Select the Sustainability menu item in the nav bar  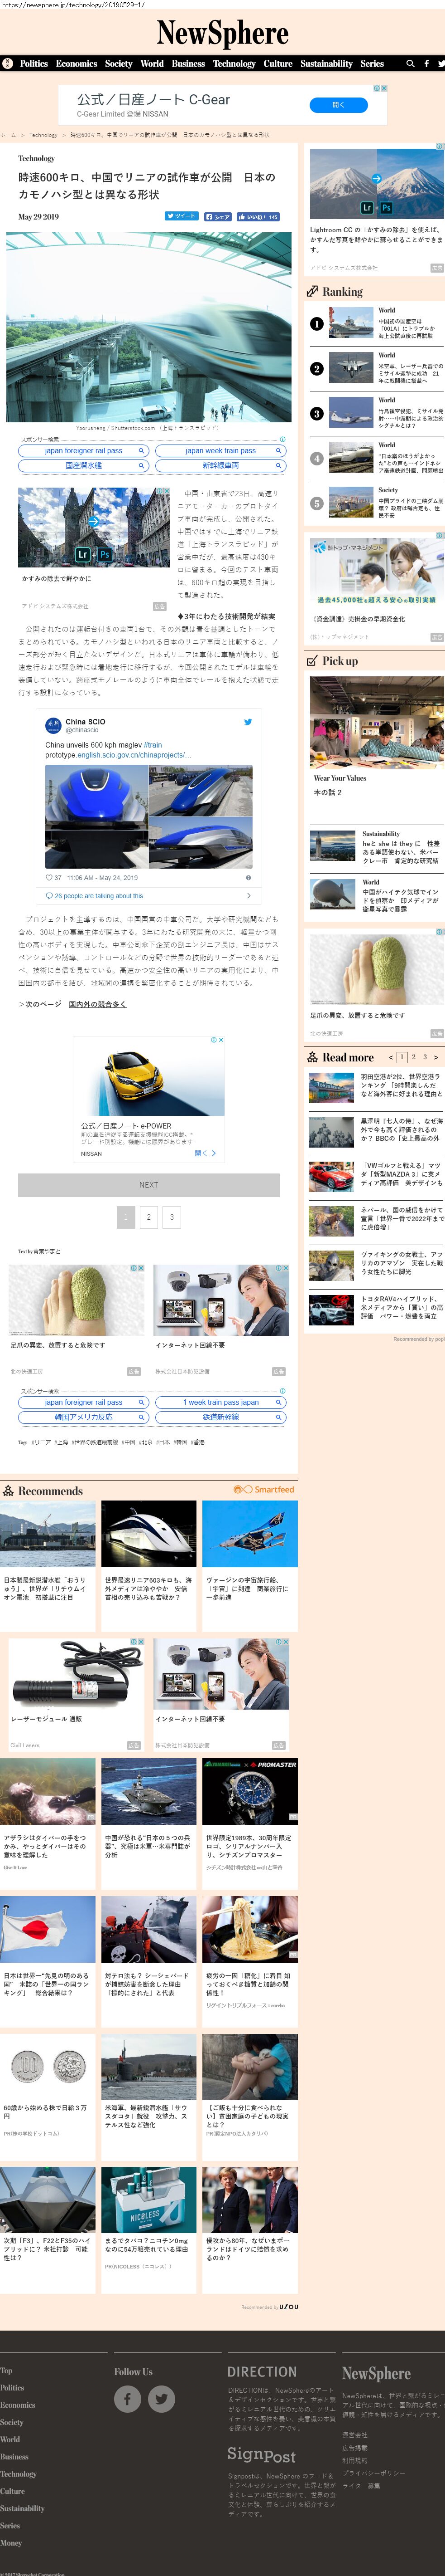(x=326, y=63)
